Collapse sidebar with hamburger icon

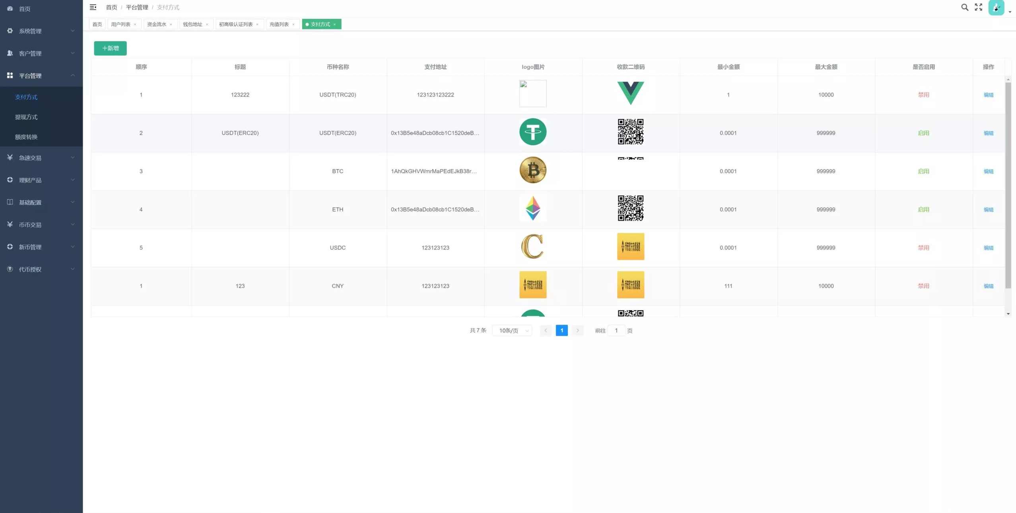[93, 7]
